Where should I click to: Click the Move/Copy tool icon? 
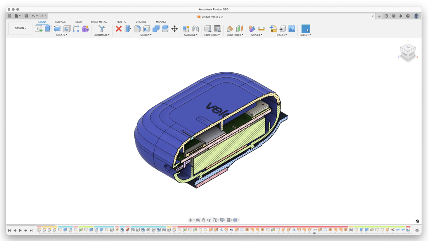coord(175,28)
